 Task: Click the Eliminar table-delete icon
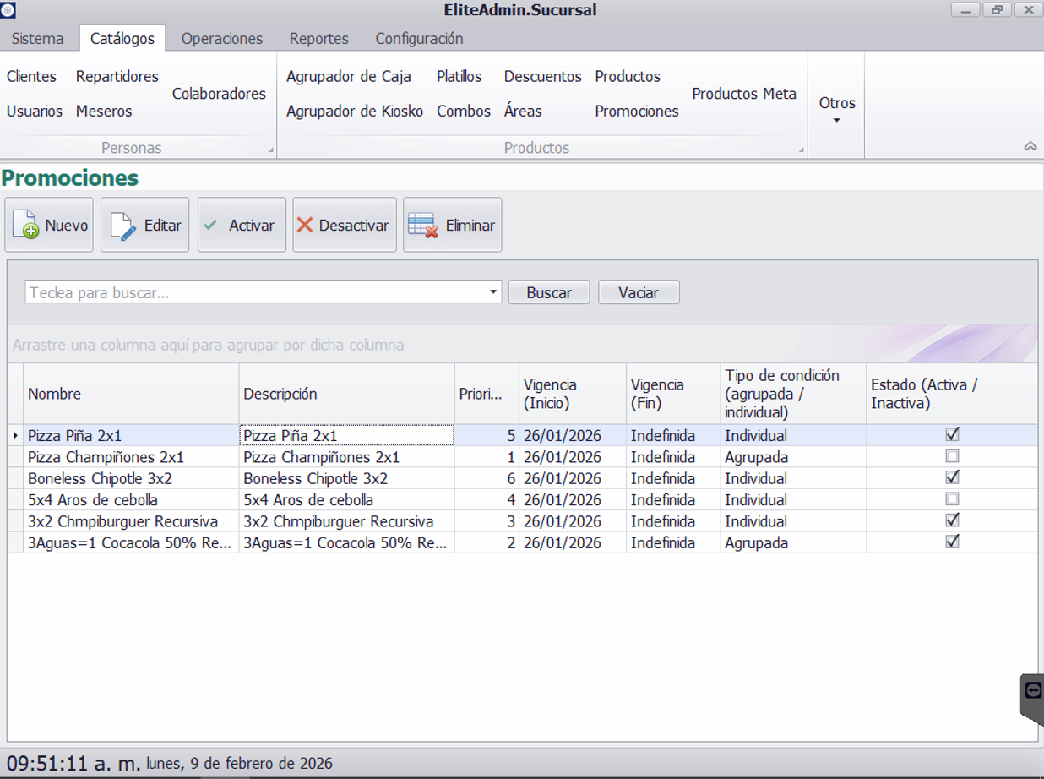click(x=422, y=226)
